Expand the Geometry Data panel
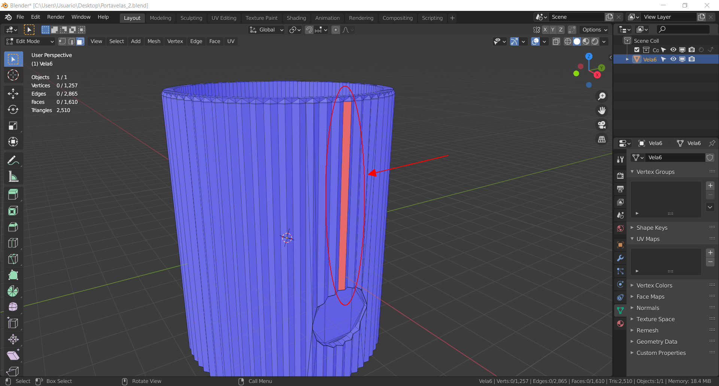The image size is (719, 386). (657, 342)
